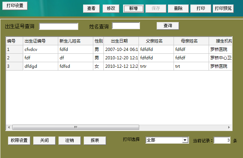This screenshot has width=243, height=158.
Task: Click the 注销 button
Action: click(x=69, y=140)
